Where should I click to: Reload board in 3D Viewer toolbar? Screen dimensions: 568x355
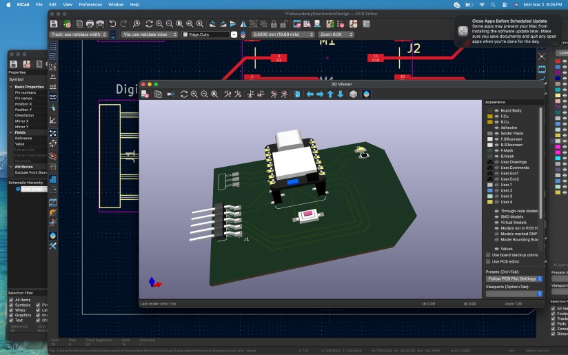pos(184,94)
